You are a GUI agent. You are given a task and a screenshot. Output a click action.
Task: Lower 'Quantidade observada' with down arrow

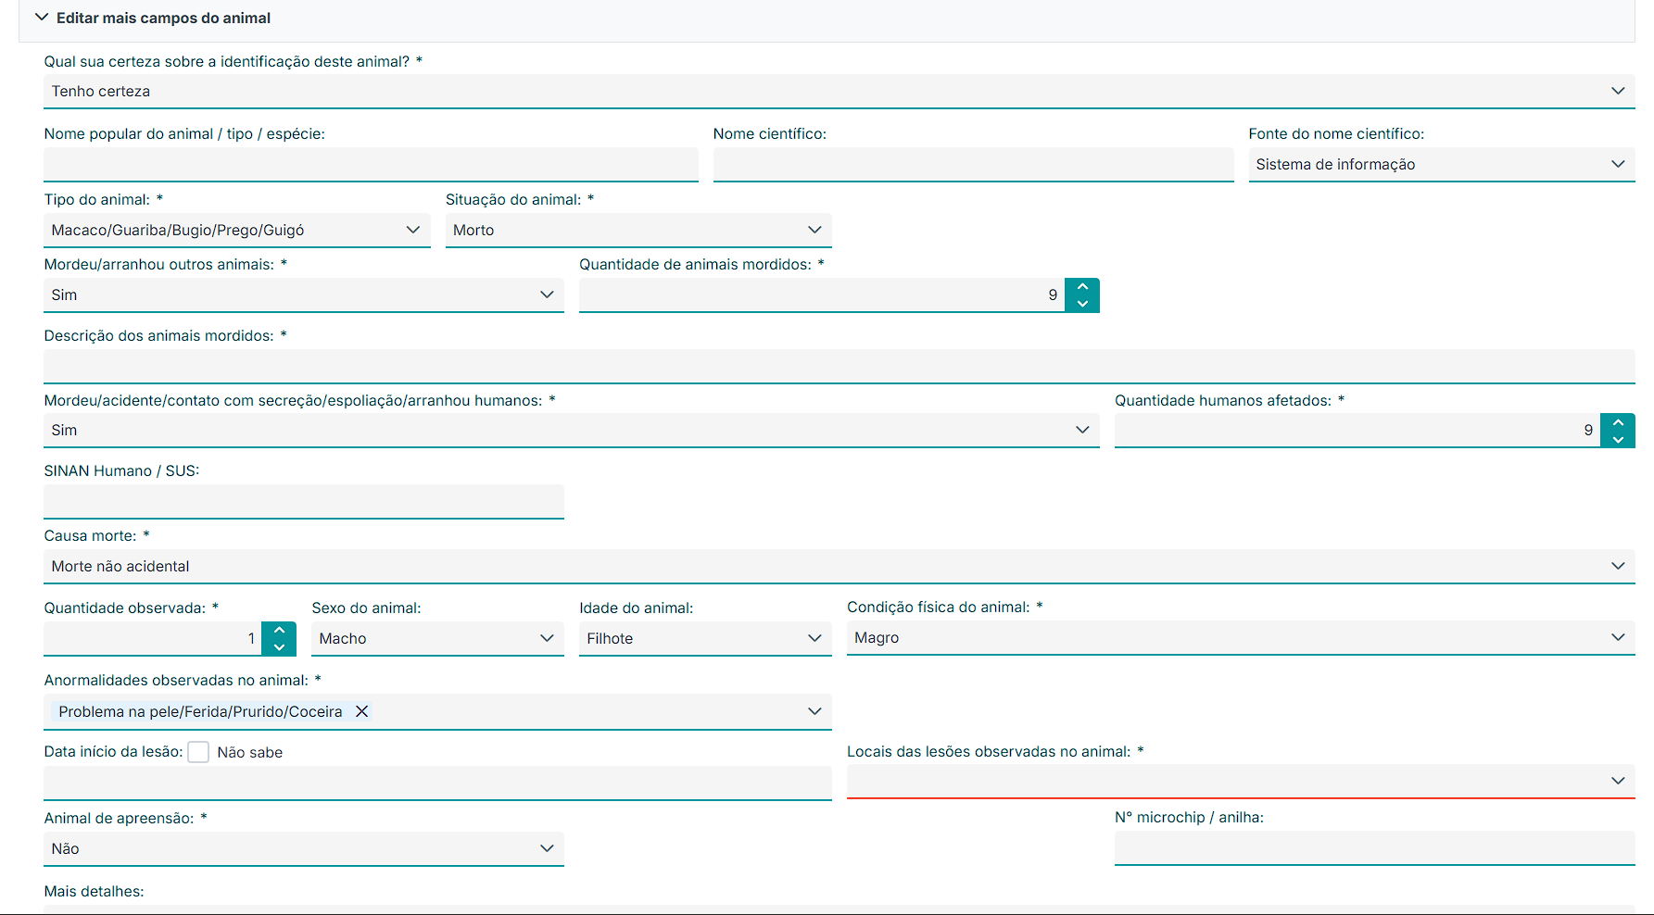click(279, 647)
